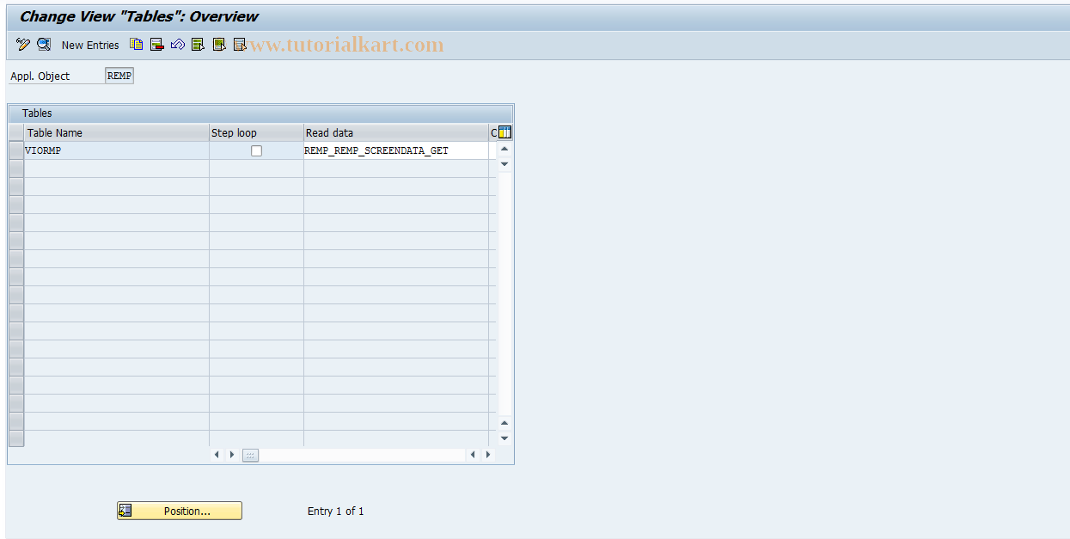Viewport: 1070px width, 539px height.
Task: Click scroll-up arrow at top of table scrollbar
Action: [x=504, y=149]
